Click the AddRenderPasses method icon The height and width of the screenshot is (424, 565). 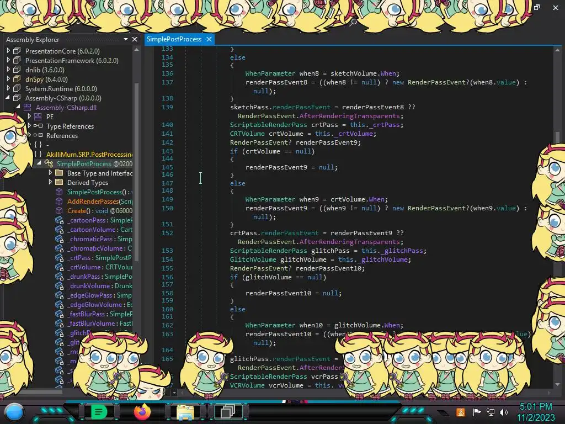[x=59, y=201]
